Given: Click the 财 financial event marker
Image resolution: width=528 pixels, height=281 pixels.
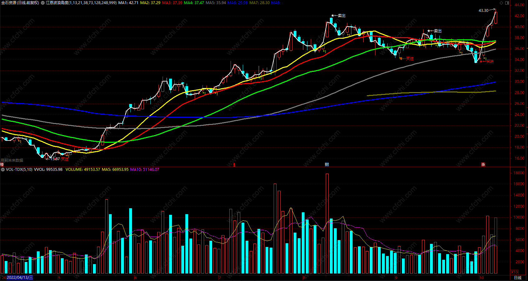Looking at the screenshot, I should (x=327, y=165).
